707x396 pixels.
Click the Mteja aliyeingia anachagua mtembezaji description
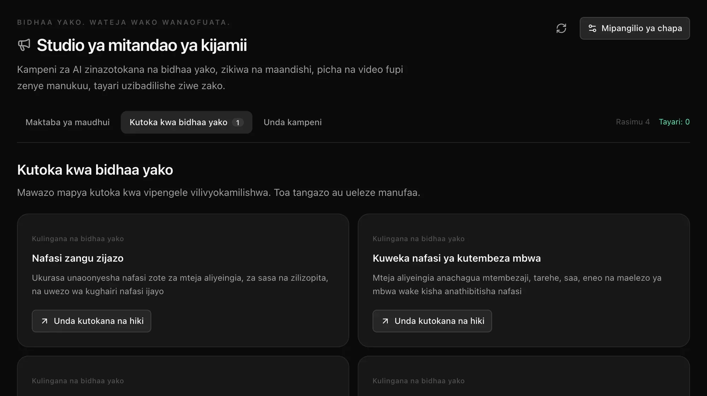(517, 285)
